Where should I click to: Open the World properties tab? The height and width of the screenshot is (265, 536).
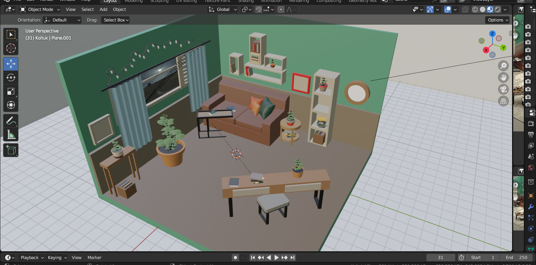tap(531, 168)
